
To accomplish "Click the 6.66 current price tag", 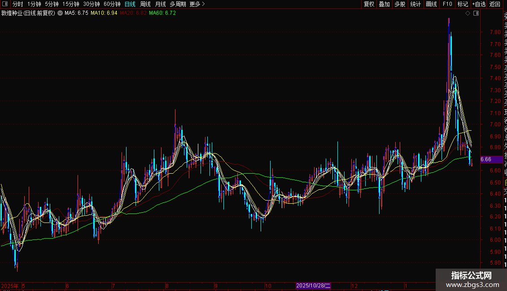I will click(491, 159).
